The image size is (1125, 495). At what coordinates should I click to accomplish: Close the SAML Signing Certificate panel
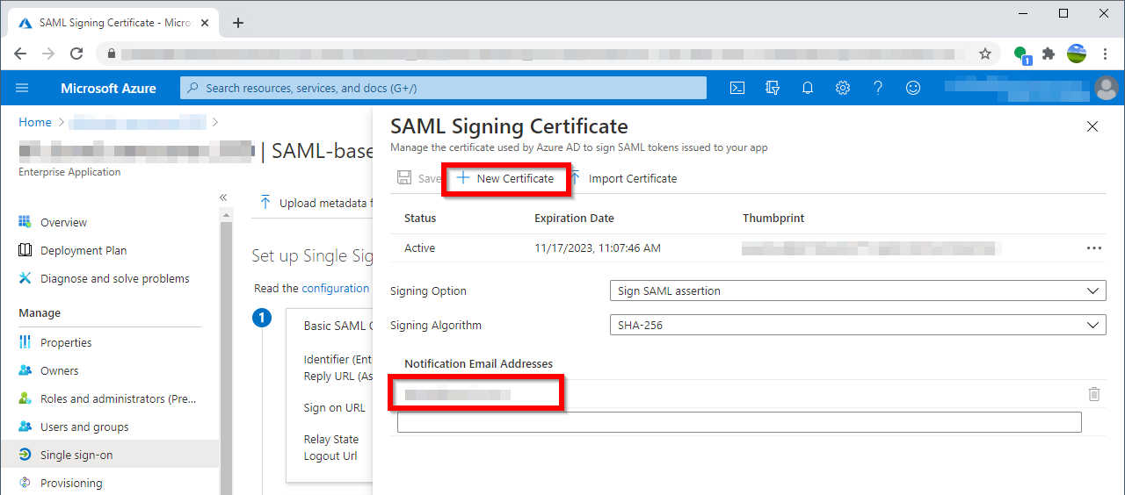coord(1092,126)
